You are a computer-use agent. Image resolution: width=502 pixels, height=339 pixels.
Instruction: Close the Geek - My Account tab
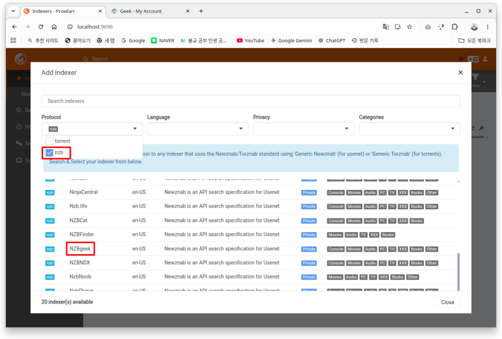click(188, 11)
